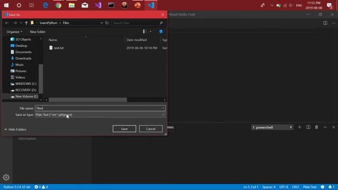Viewport: 338px width, 190px height.
Task: Refresh the Files folder view
Action: pos(107,23)
